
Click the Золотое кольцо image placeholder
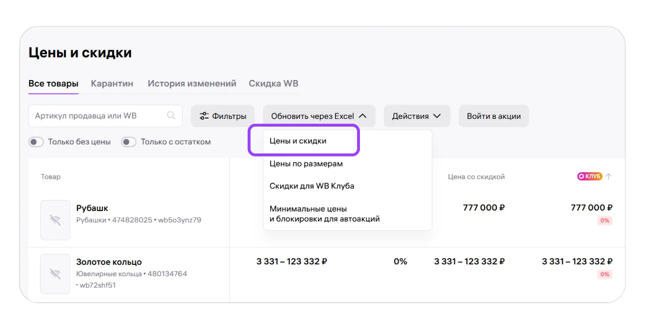point(55,274)
